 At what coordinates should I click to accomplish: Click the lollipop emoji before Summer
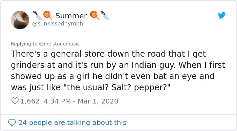[48, 15]
